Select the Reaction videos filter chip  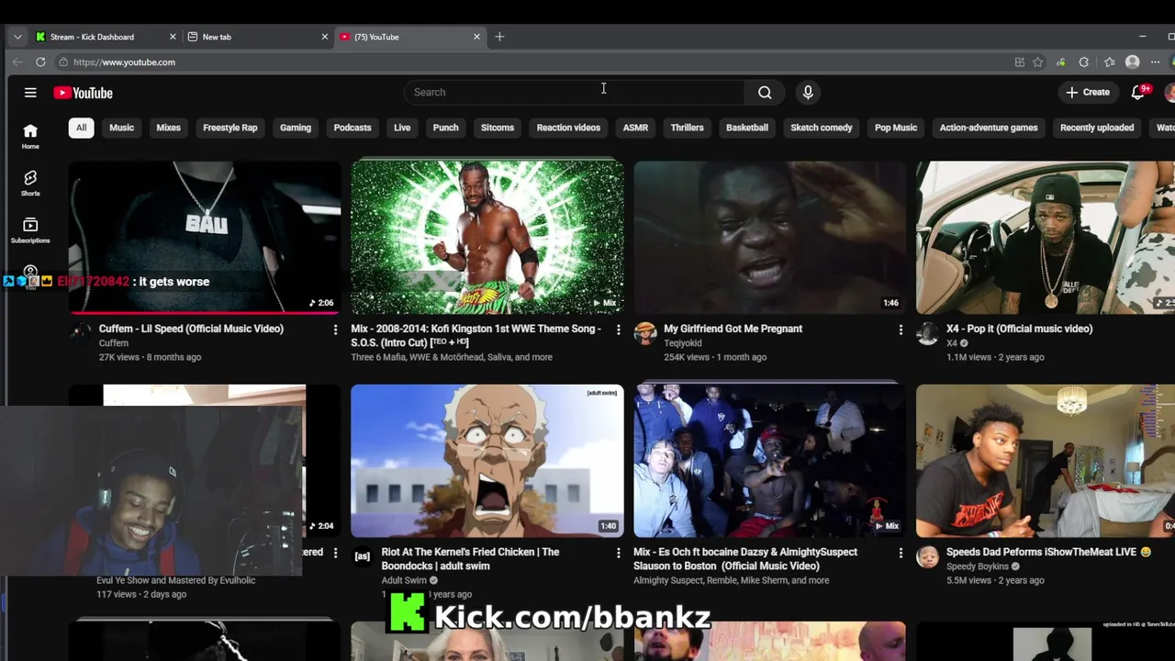click(568, 128)
